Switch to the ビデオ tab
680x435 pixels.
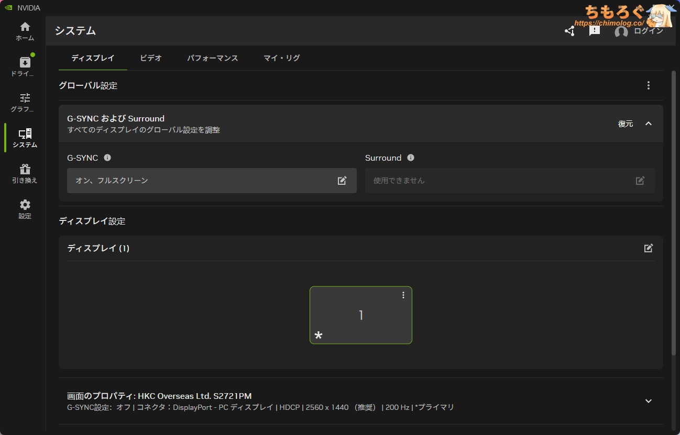point(151,58)
